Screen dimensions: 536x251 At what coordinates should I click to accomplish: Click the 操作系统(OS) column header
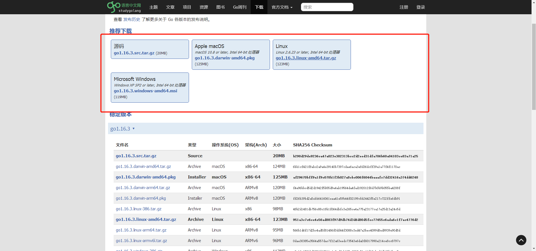[225, 145]
